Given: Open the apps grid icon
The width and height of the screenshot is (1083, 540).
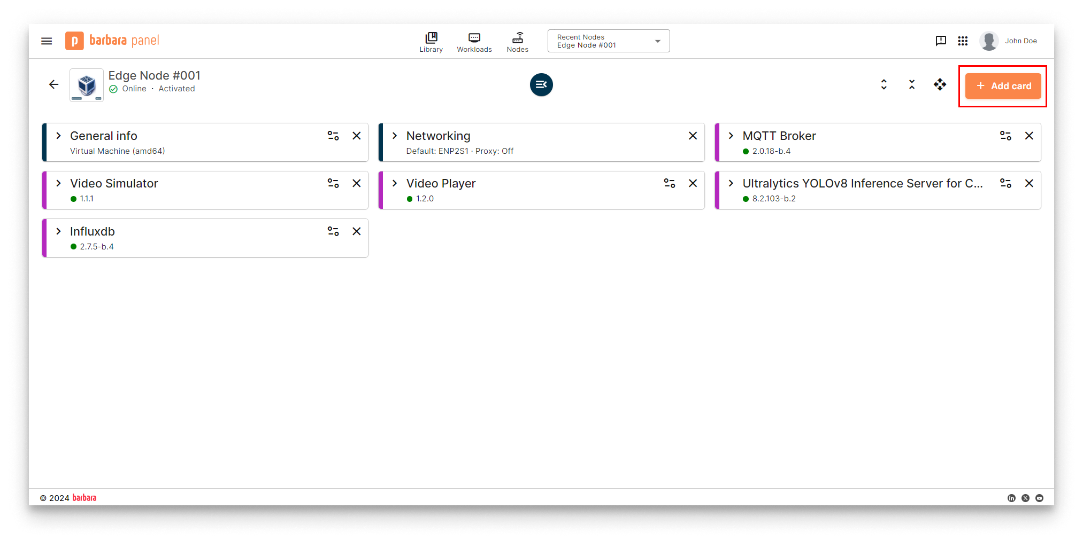Looking at the screenshot, I should 963,41.
